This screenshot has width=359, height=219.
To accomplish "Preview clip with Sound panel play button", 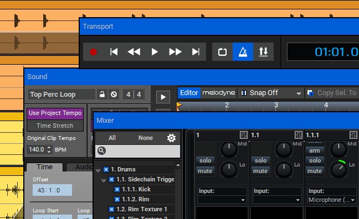I will (x=163, y=97).
